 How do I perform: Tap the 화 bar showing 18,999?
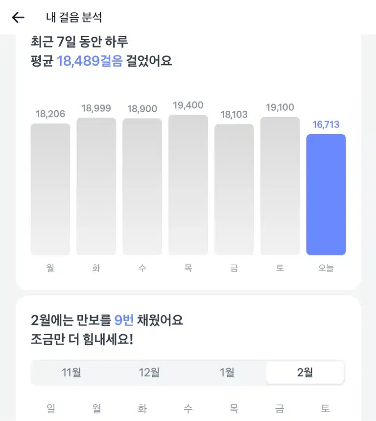(96, 186)
